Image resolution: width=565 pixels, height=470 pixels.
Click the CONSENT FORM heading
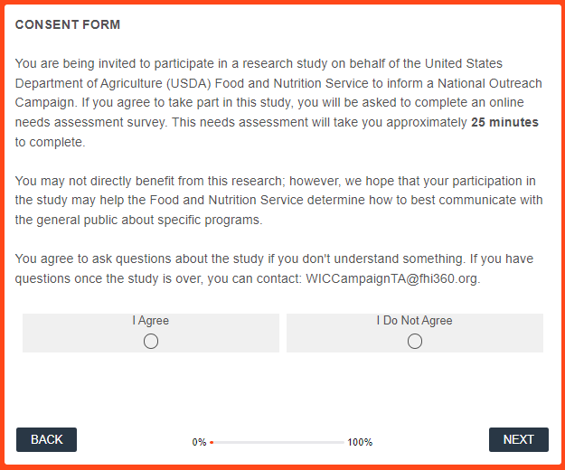point(68,24)
